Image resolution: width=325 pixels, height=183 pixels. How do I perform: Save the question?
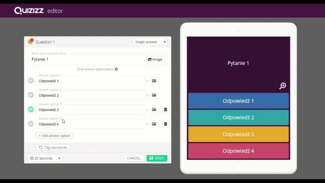point(157,158)
